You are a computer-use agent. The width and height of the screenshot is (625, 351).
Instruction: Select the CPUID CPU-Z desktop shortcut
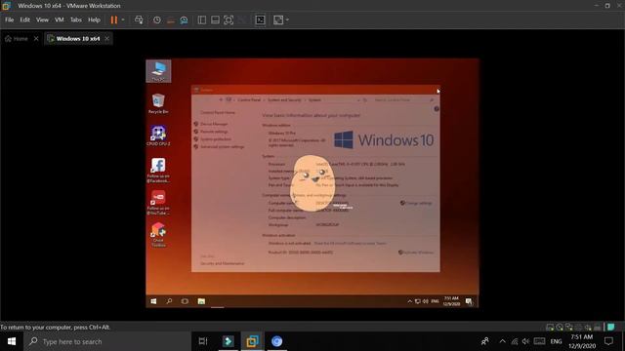point(158,136)
